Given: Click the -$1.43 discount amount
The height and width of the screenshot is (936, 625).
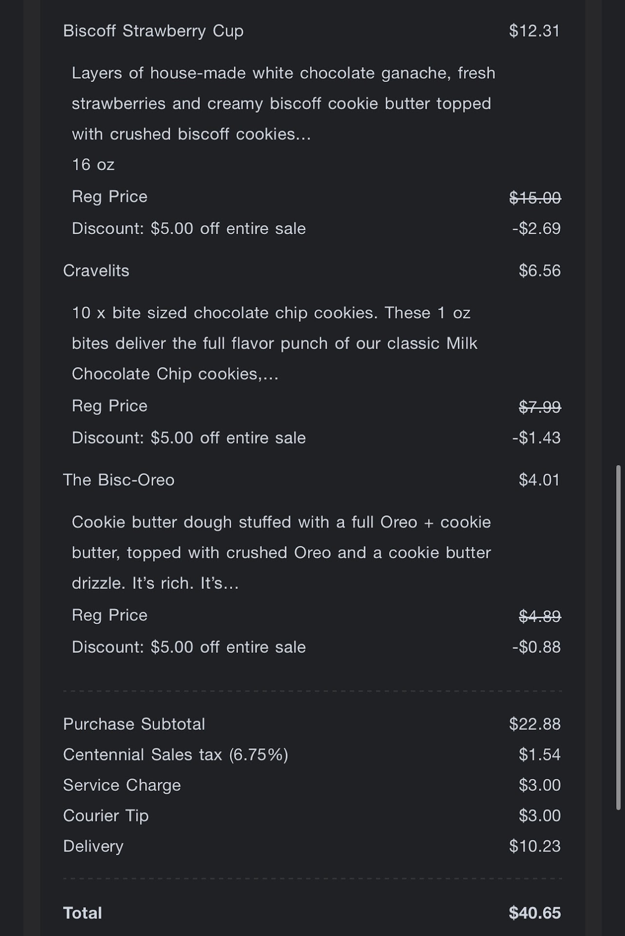Looking at the screenshot, I should (536, 438).
